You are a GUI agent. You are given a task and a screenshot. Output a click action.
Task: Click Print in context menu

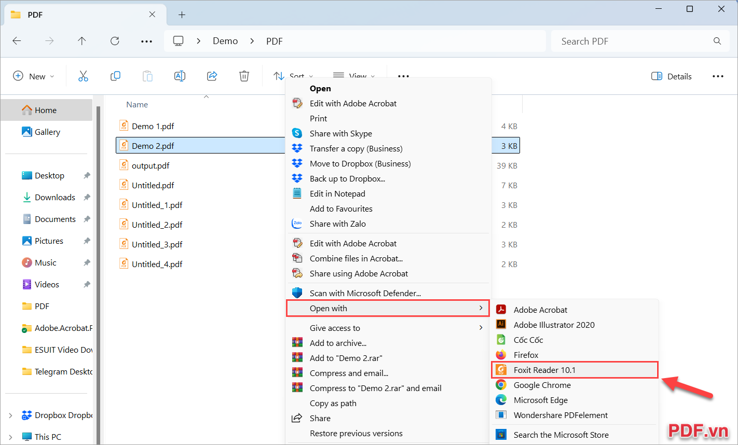click(388, 118)
